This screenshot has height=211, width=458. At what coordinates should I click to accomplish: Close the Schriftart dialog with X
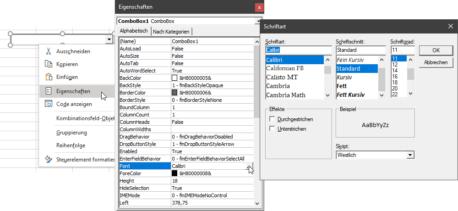[450, 26]
